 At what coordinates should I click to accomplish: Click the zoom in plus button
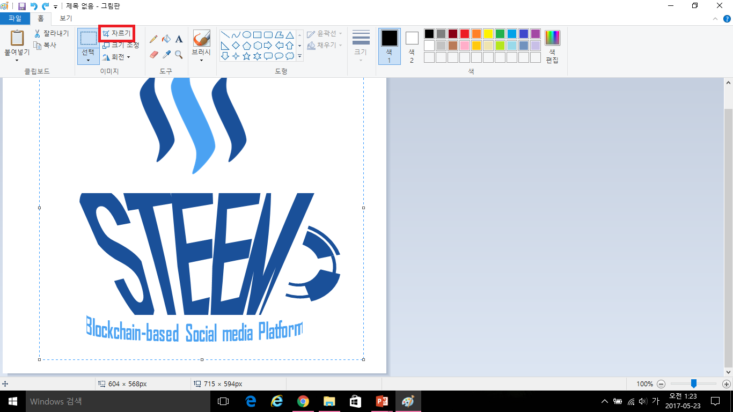727,384
